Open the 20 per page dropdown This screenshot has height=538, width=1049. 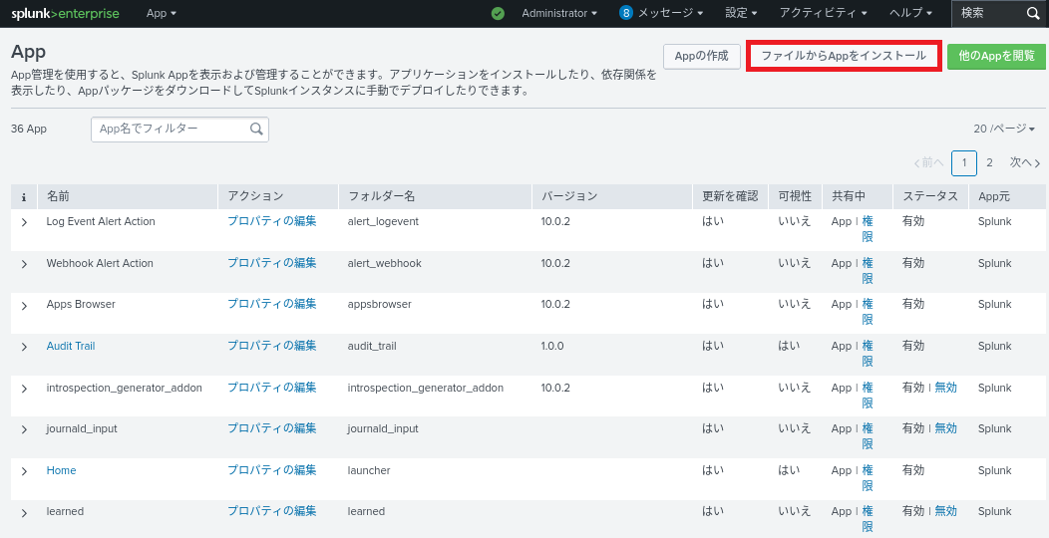point(1004,130)
